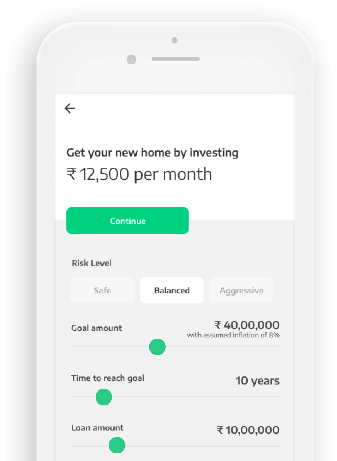The image size is (337, 461).
Task: Click the ₹ 12,500 per month amount
Action: [x=139, y=174]
